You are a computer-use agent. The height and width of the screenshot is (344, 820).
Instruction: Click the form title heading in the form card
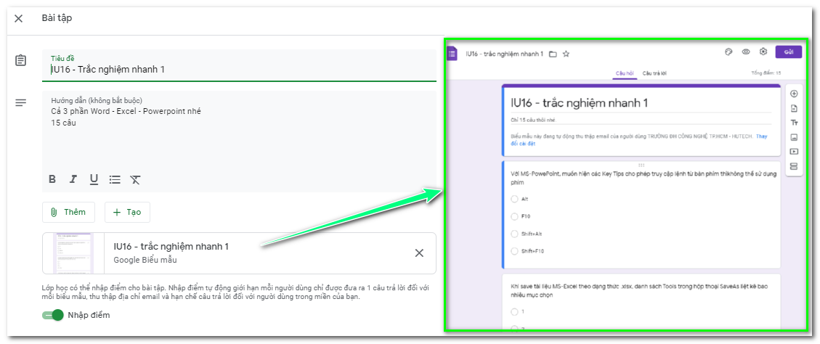(579, 103)
